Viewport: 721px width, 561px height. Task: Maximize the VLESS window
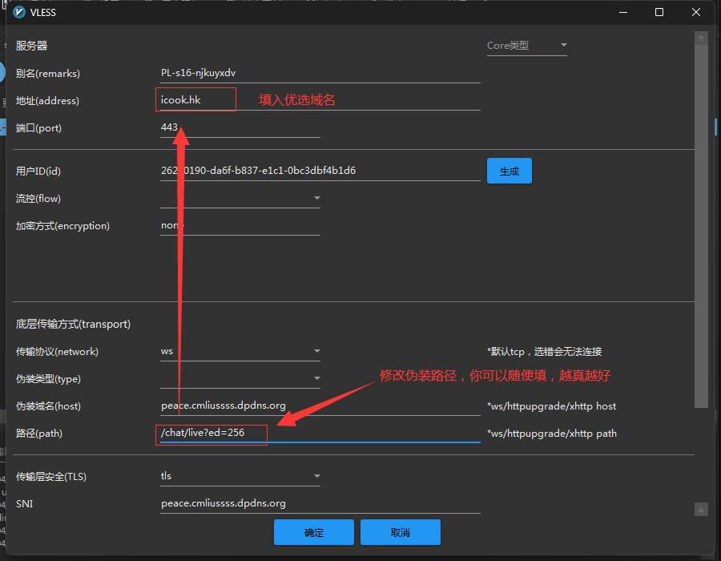point(659,12)
